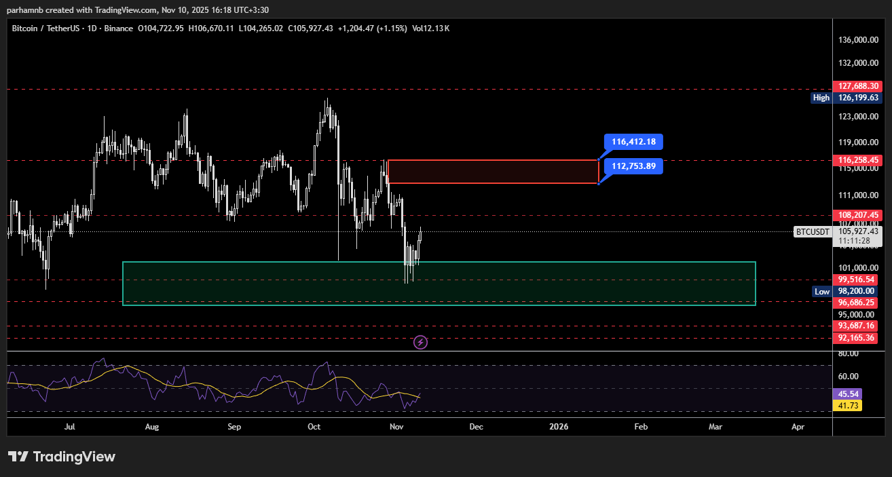This screenshot has height=477, width=892.
Task: Click the TradingView logo
Action: [62, 457]
